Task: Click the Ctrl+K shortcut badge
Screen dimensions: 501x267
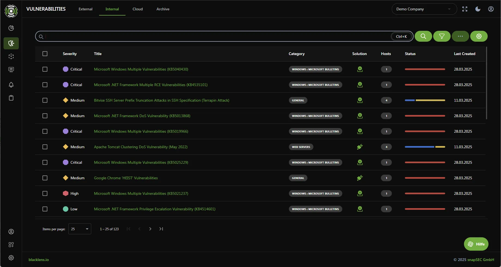Action: pos(401,36)
